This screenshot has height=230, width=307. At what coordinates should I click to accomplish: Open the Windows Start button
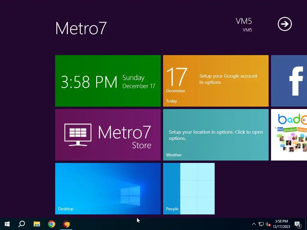tap(7, 224)
